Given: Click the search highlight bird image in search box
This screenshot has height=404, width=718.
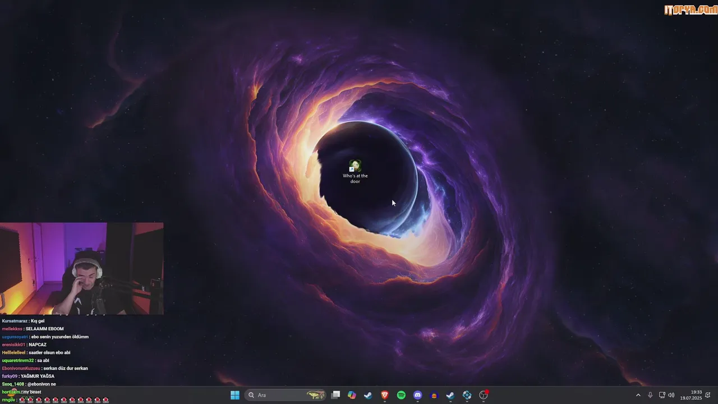Looking at the screenshot, I should click(x=316, y=395).
